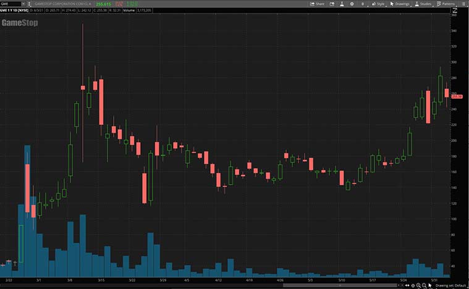Viewport: 469px width, 289px height.
Task: Select the pointer cursor tool at bottom
Action: (429, 285)
